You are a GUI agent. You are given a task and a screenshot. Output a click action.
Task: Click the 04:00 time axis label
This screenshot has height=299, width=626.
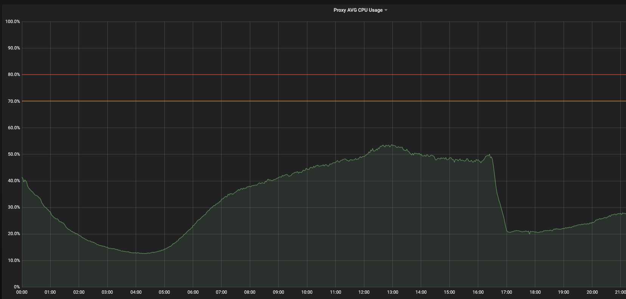coord(136,292)
